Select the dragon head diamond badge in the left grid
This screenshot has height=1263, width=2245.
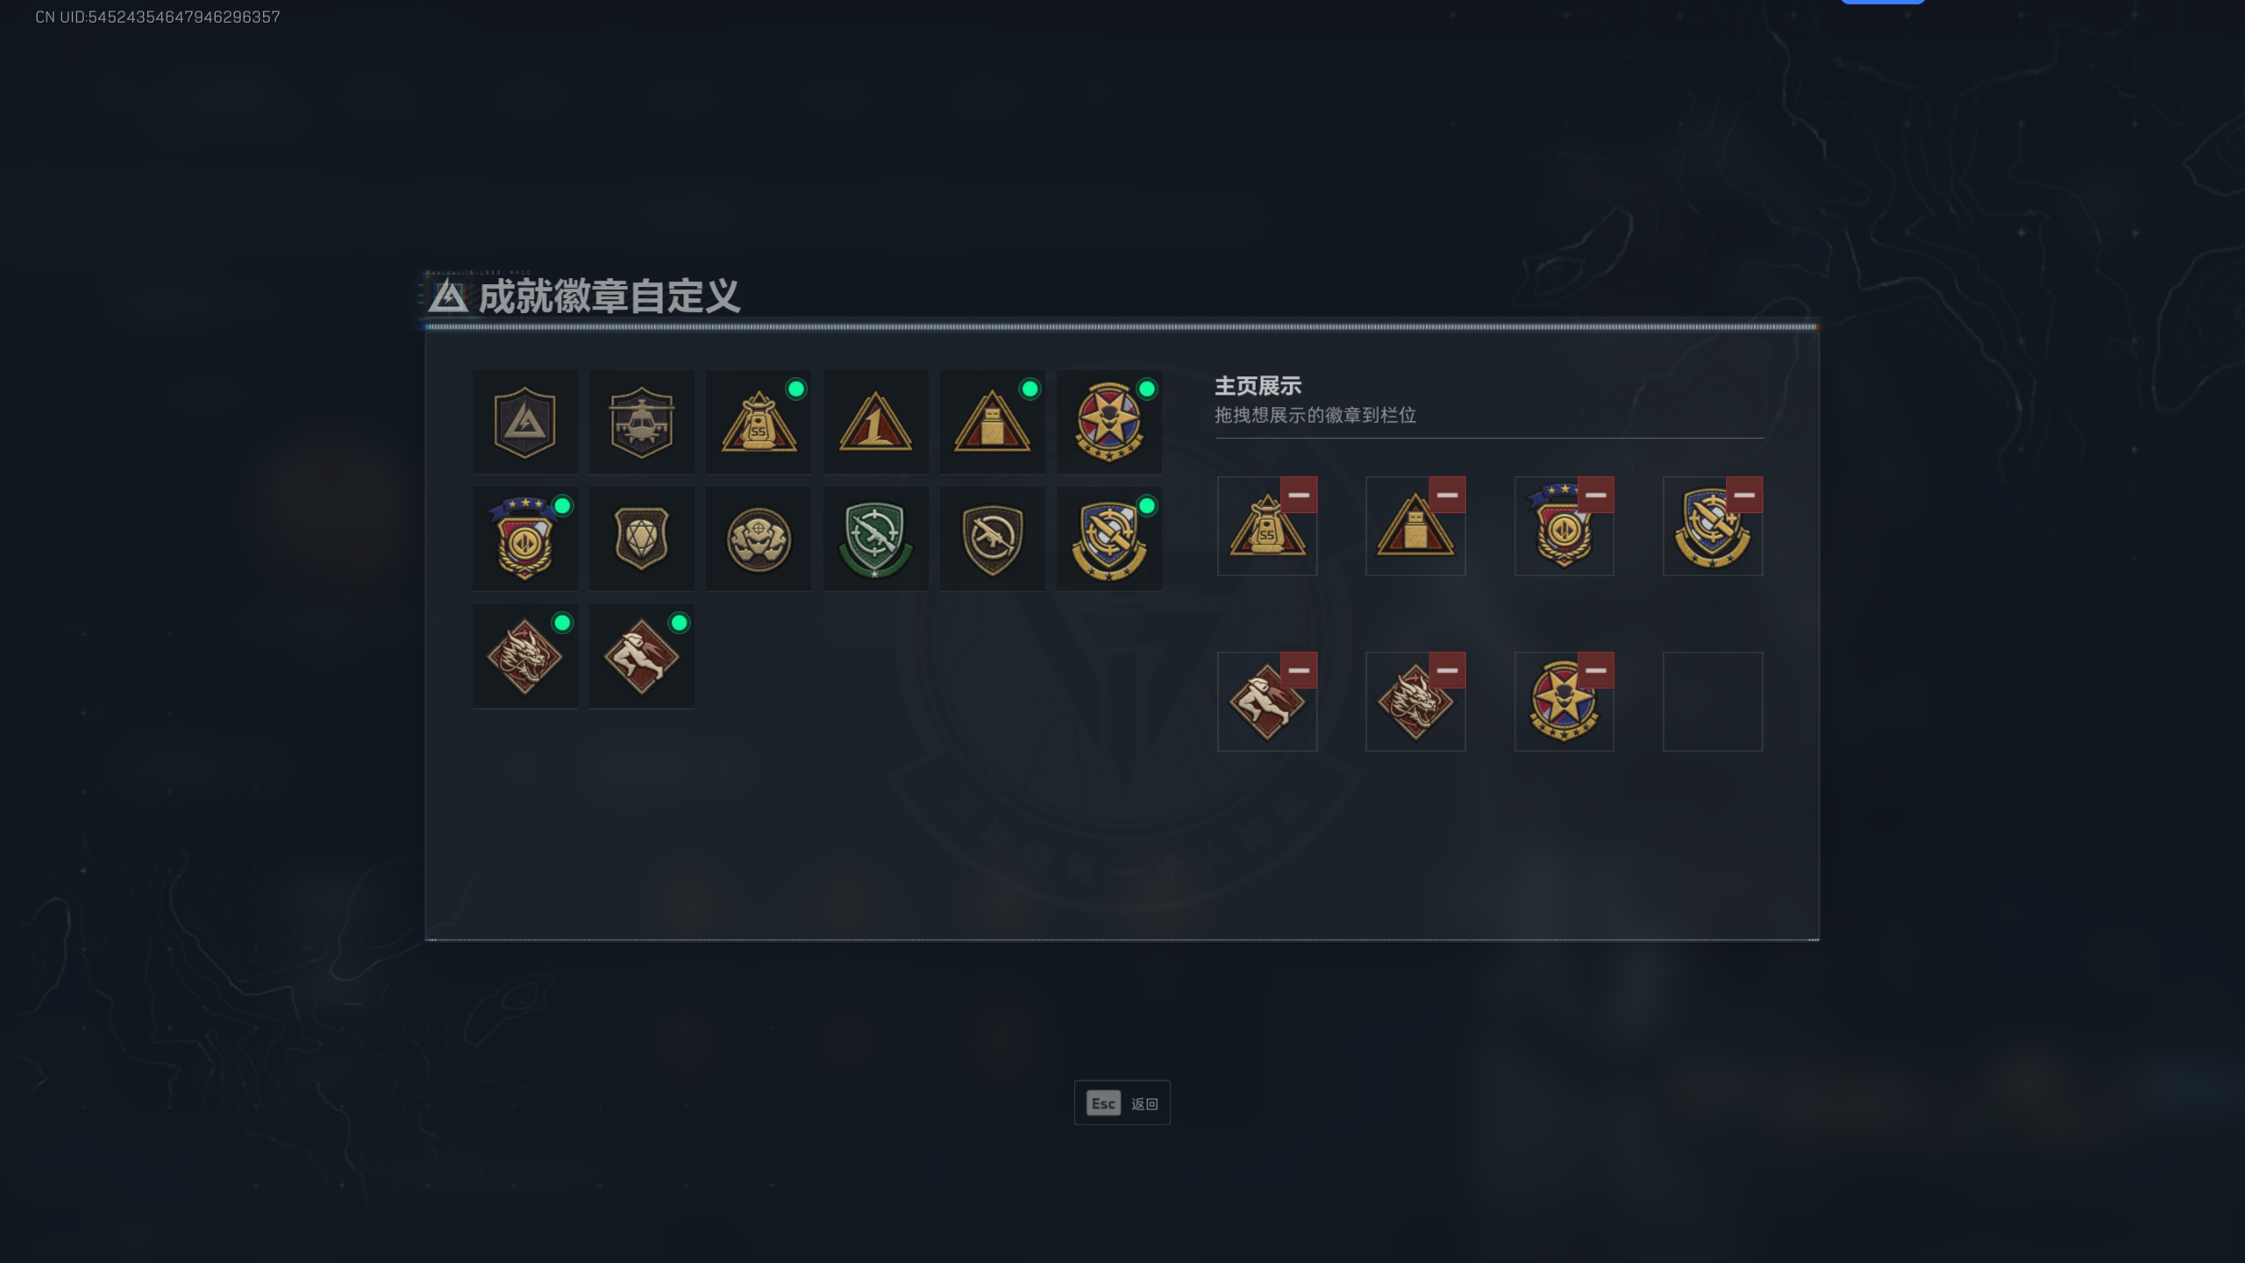pos(524,656)
